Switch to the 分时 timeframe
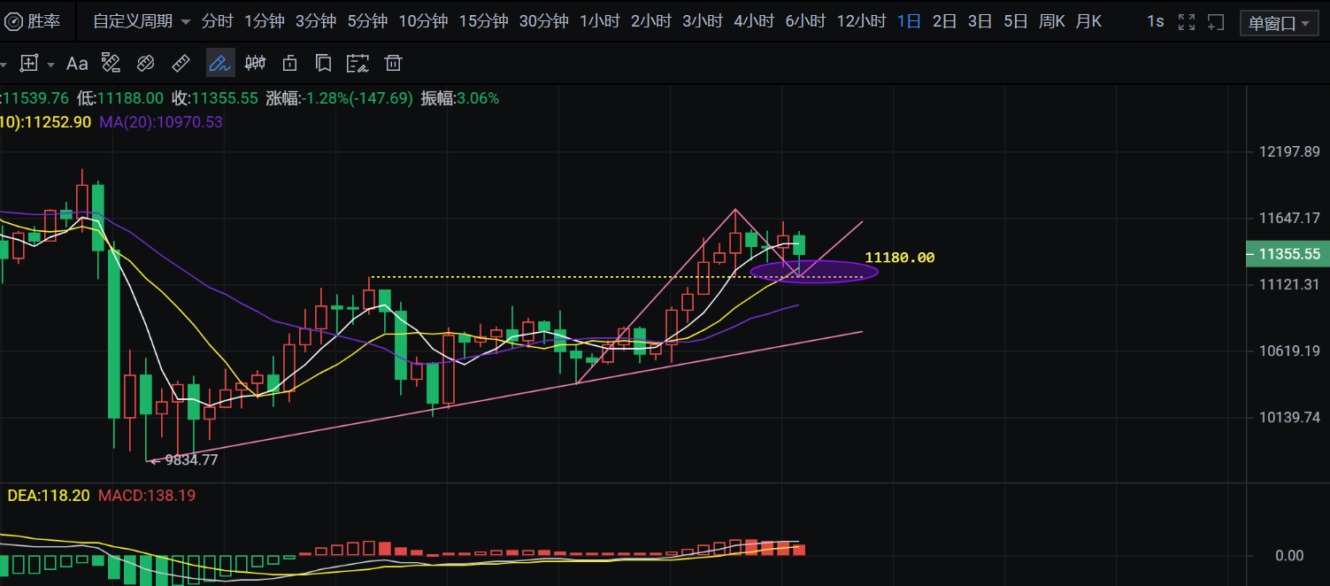 point(219,21)
